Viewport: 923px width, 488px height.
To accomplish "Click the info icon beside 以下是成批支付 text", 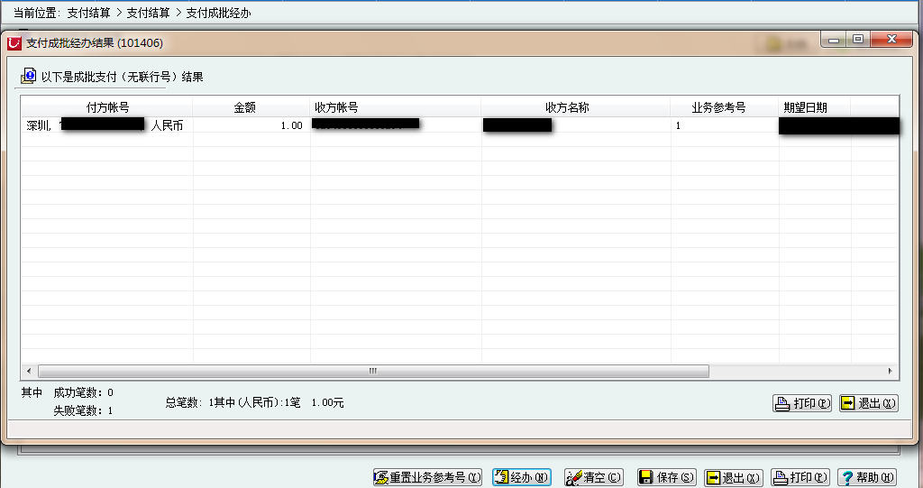I will (x=28, y=77).
